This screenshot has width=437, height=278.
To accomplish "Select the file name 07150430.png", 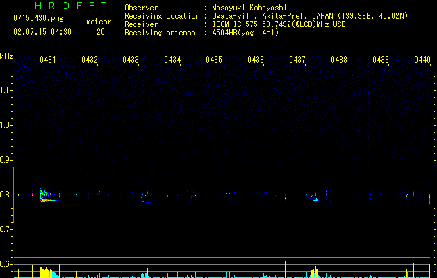I will click(38, 18).
